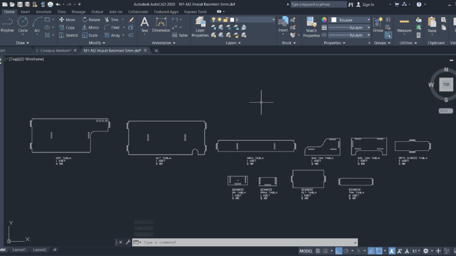Screen dimensions: 456x256
Task: Click the Move button
Action: point(67,20)
